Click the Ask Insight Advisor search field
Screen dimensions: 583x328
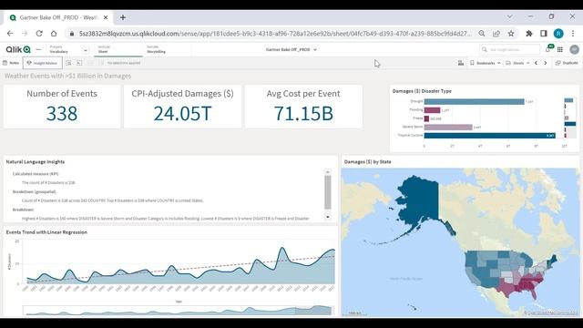coord(510,49)
